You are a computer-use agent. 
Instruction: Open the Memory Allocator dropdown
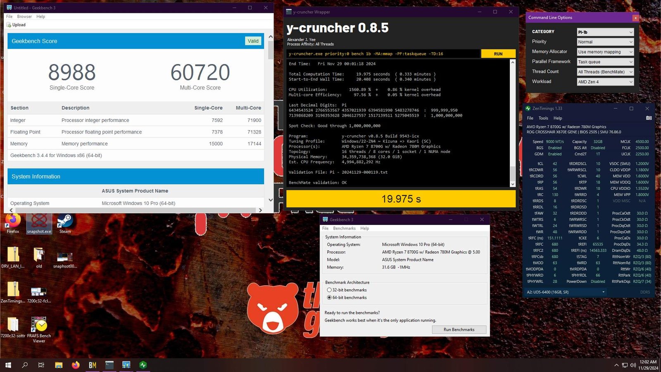coord(605,52)
